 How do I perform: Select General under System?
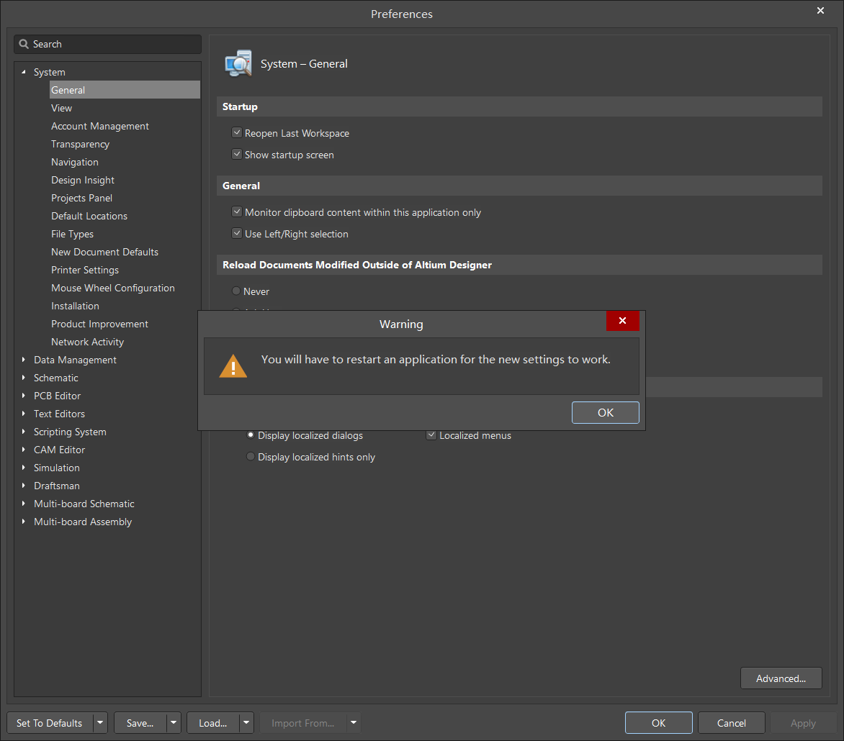click(125, 90)
